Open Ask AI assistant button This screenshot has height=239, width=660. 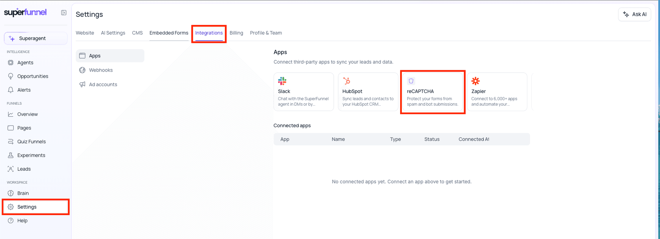pyautogui.click(x=635, y=14)
